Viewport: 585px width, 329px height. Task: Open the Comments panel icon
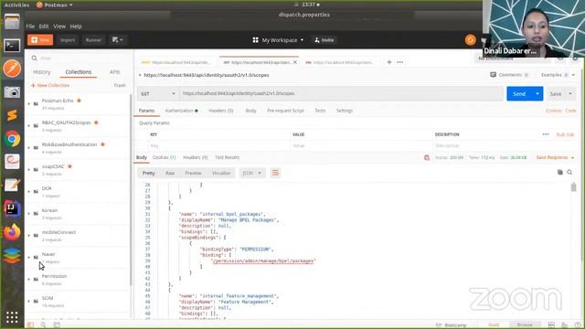[494, 75]
